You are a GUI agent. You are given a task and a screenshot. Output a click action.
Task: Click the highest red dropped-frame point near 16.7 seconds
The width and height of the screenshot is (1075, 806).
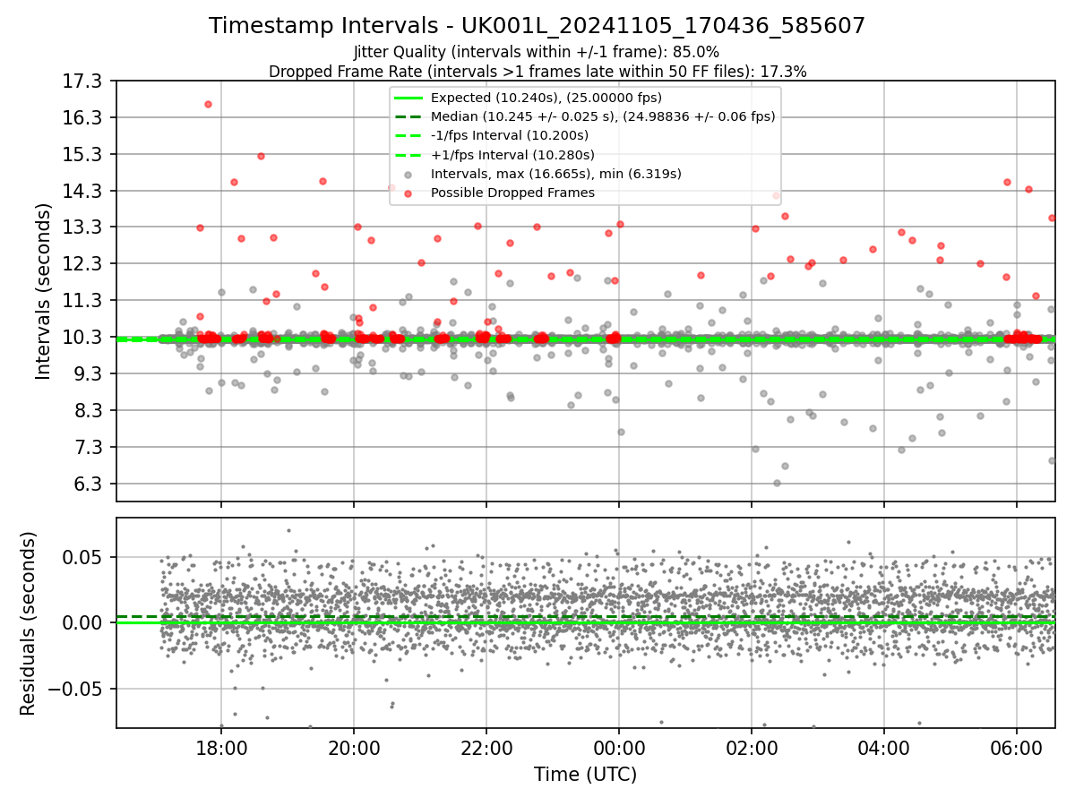tap(208, 104)
